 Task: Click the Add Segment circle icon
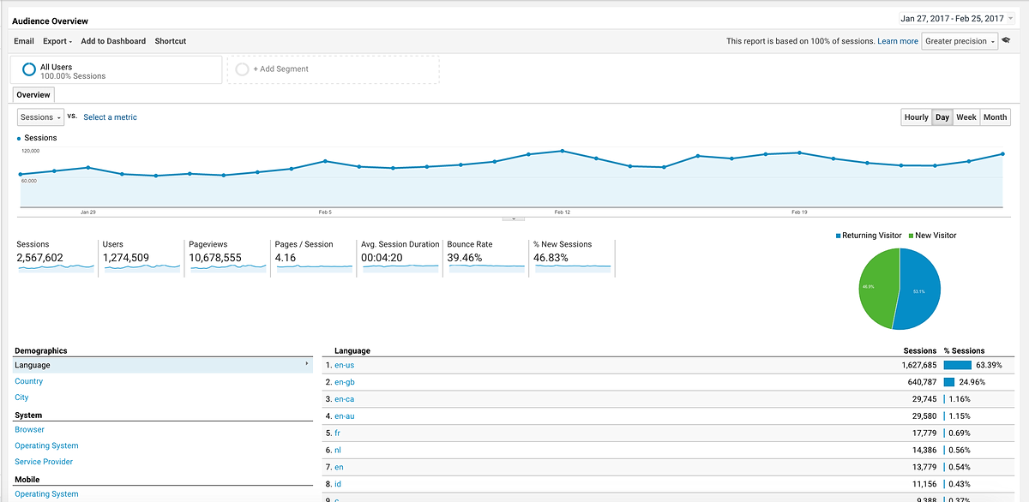point(242,69)
